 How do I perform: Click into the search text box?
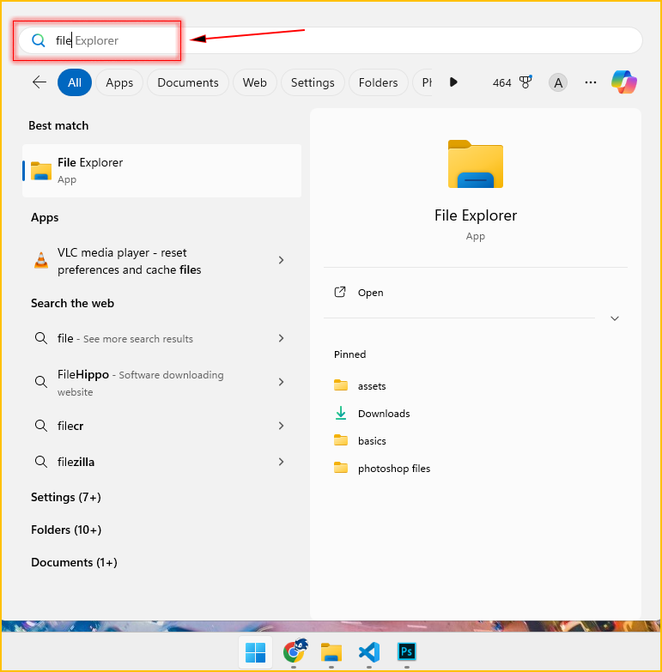[343, 40]
